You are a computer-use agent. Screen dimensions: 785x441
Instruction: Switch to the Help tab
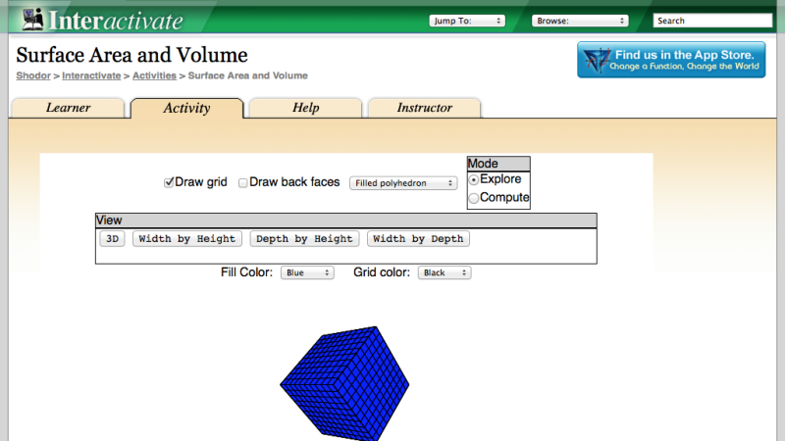(x=305, y=108)
